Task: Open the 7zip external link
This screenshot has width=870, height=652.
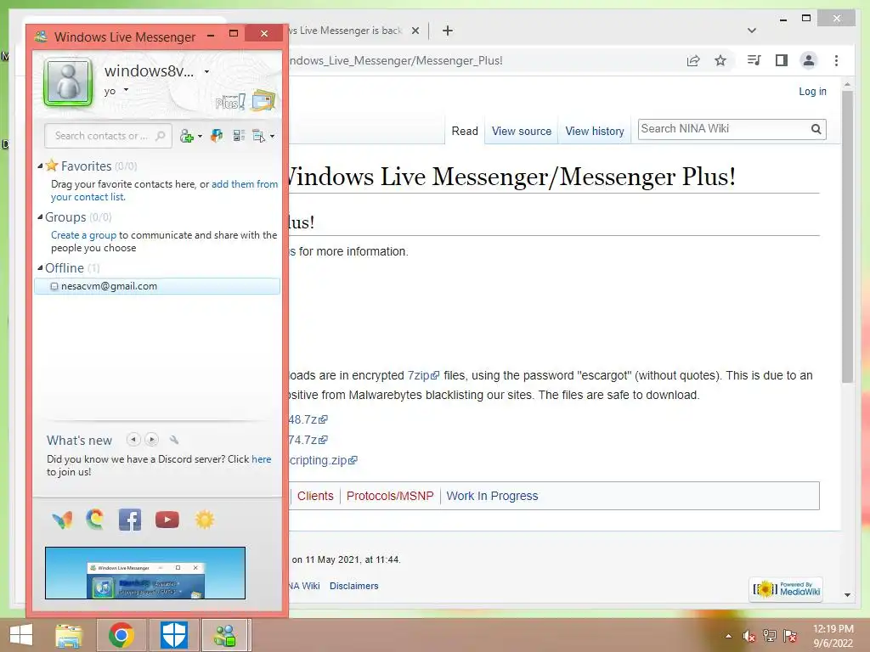Action: tap(423, 375)
